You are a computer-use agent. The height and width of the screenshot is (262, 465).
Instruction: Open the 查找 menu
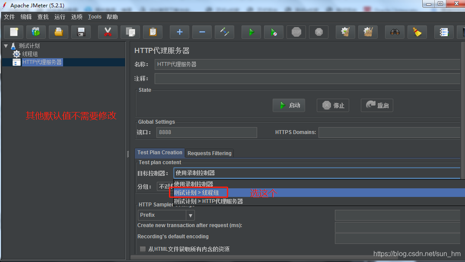click(x=43, y=17)
